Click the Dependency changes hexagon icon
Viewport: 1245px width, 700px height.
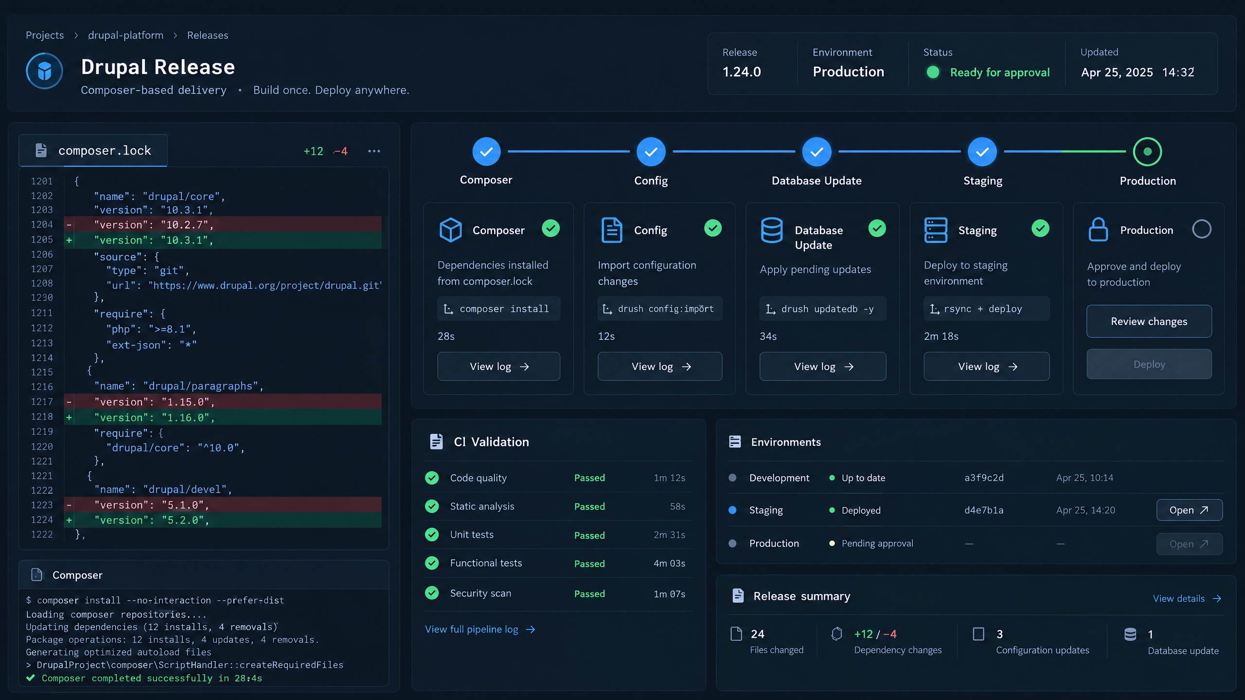[836, 633]
